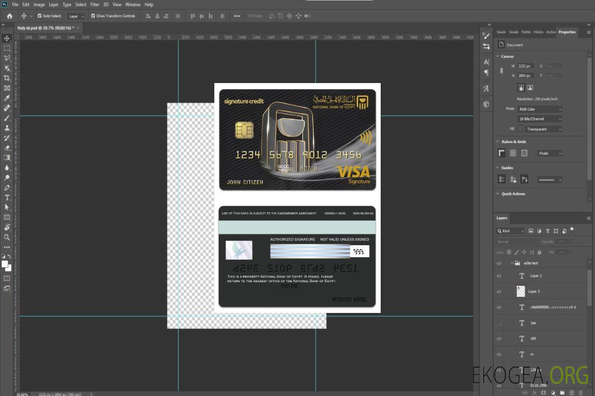The width and height of the screenshot is (595, 396).
Task: Hide the Layer 2 text layer
Action: 499,276
